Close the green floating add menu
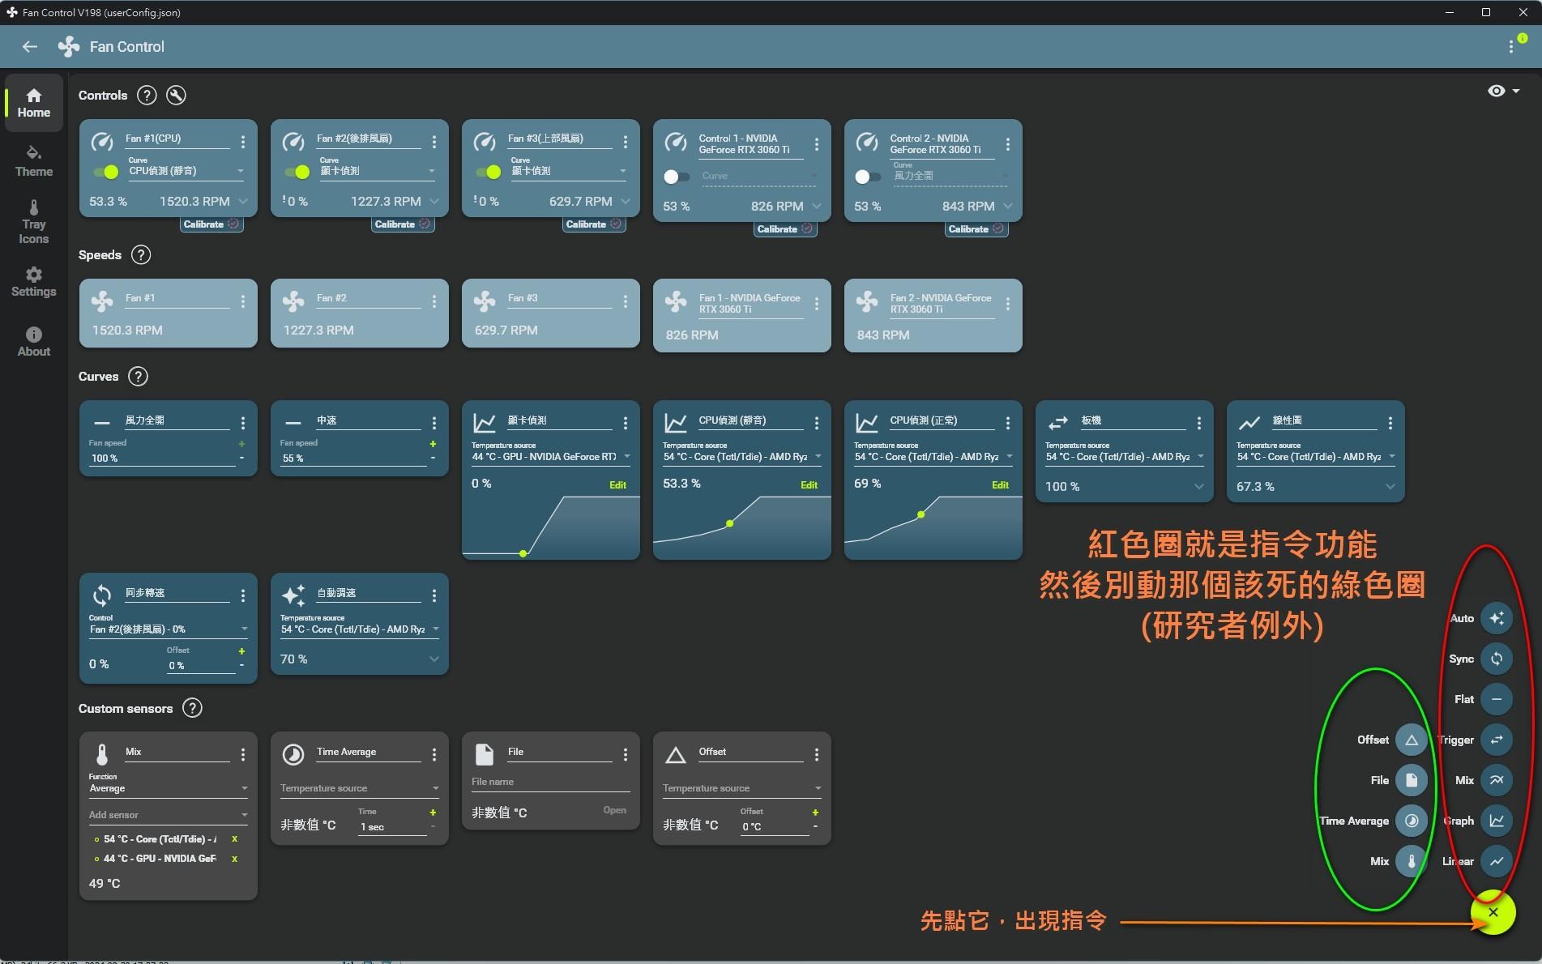The height and width of the screenshot is (964, 1542). [1493, 912]
